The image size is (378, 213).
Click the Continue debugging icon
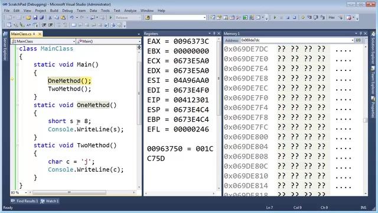click(x=275, y=17)
